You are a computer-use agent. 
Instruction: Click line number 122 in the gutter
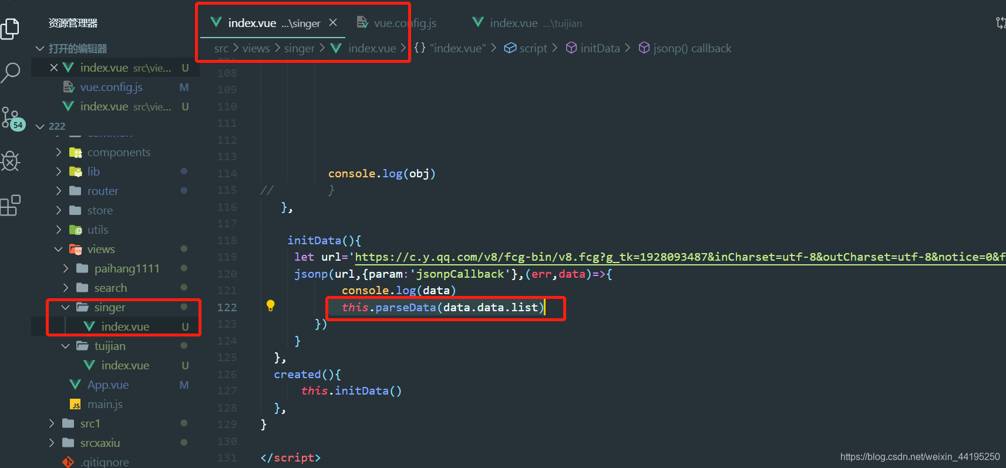(x=227, y=307)
